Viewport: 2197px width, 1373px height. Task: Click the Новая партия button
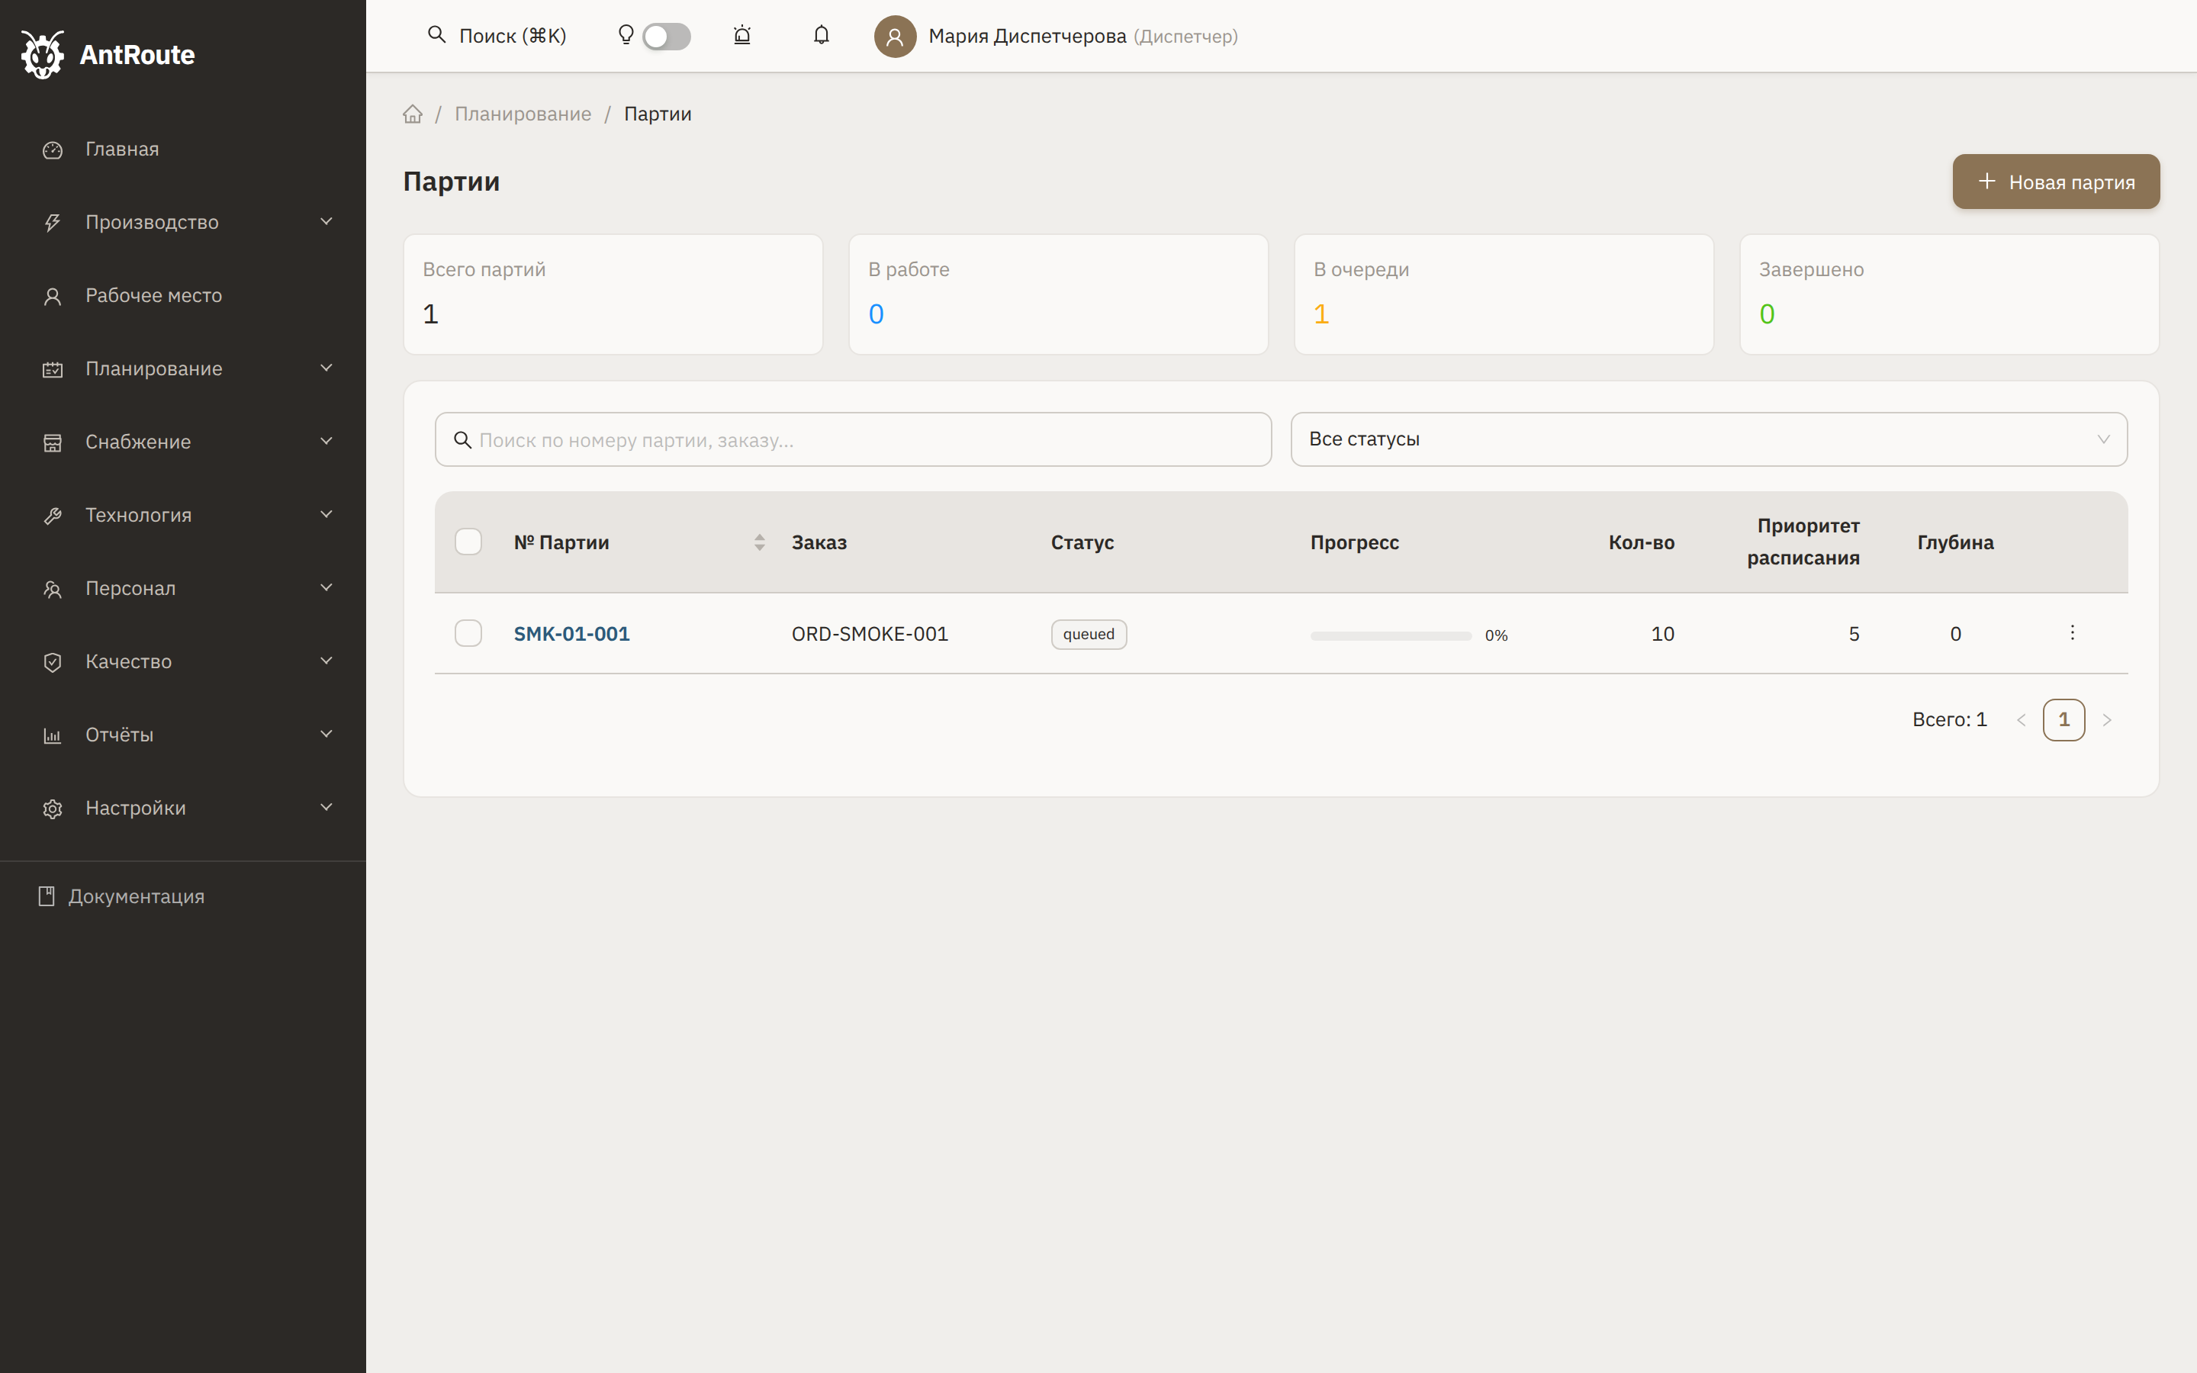[x=2055, y=182]
